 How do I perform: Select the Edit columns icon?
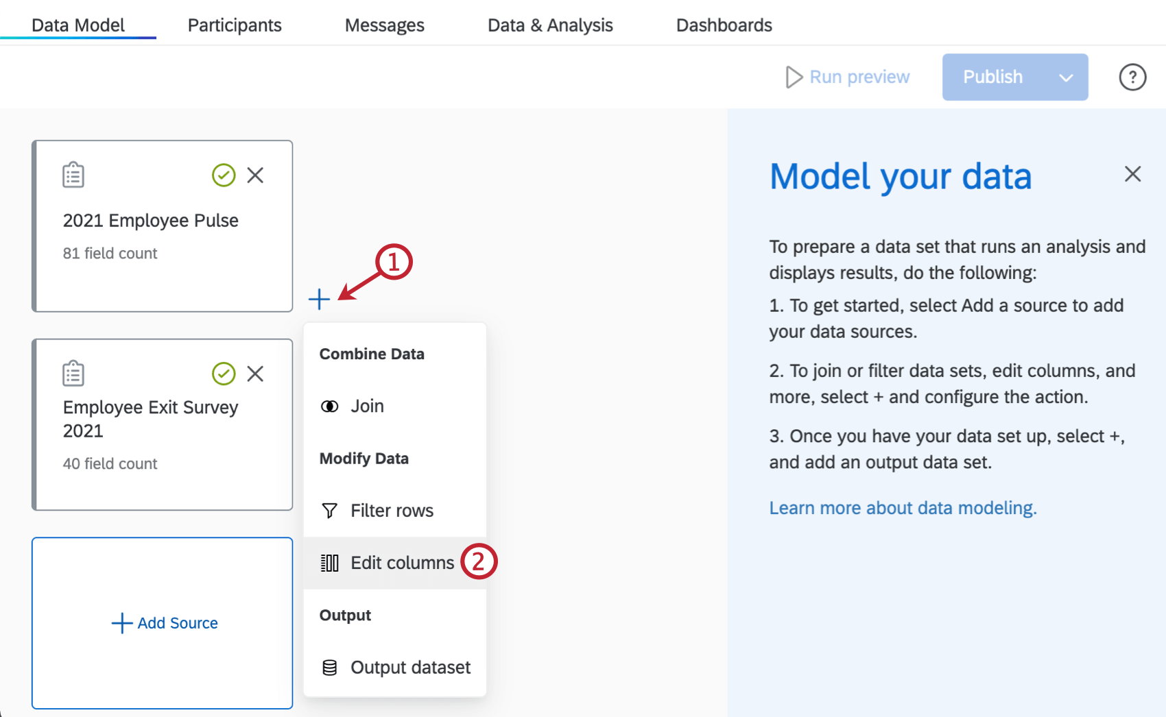(x=330, y=562)
